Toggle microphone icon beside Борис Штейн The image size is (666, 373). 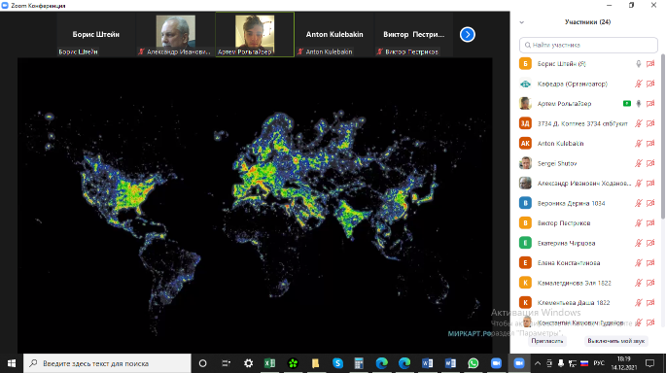coord(638,64)
